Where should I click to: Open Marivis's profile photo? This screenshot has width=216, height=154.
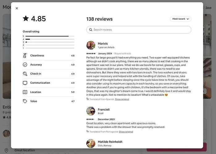pyautogui.click(x=91, y=45)
